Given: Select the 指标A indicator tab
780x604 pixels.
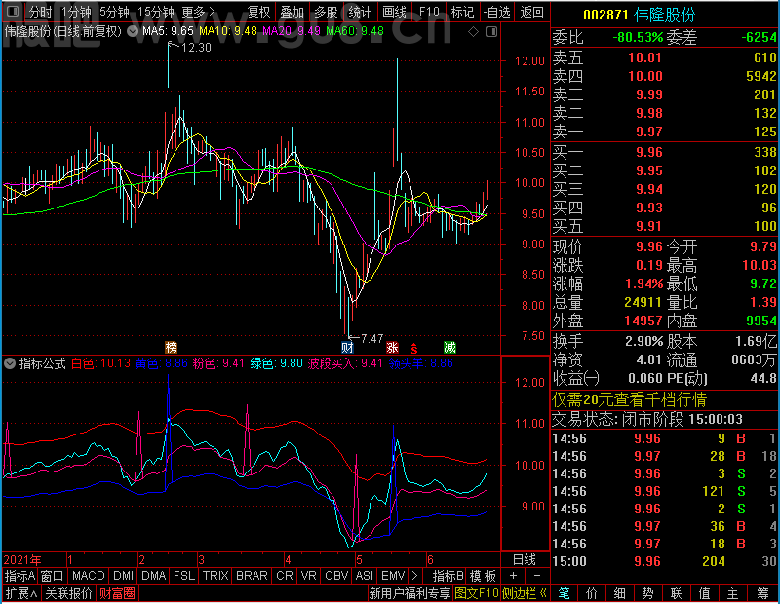Looking at the screenshot, I should 19,576.
